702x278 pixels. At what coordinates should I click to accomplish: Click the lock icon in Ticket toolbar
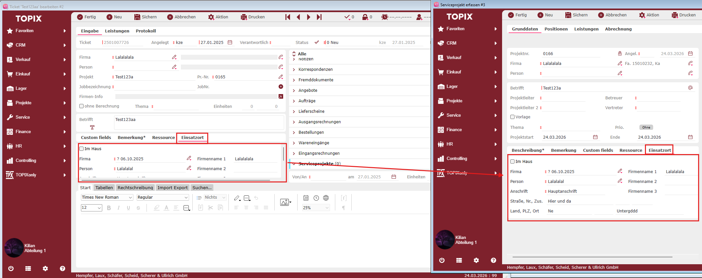[365, 17]
